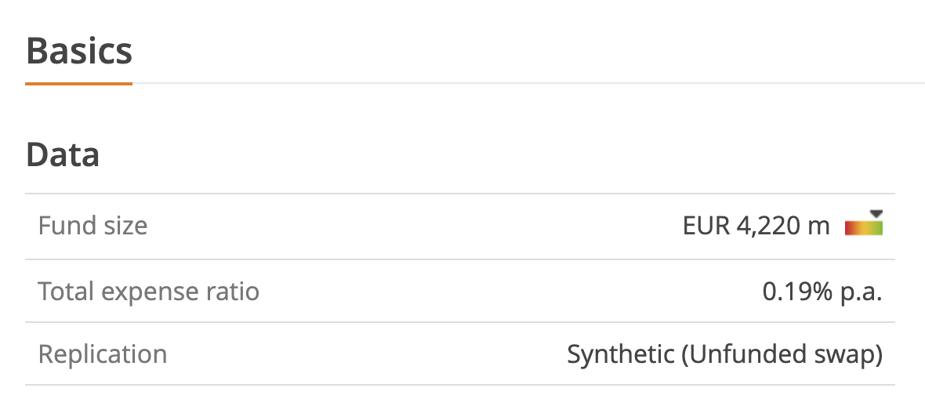
Task: Click the green end of the size gauge
Action: click(878, 228)
